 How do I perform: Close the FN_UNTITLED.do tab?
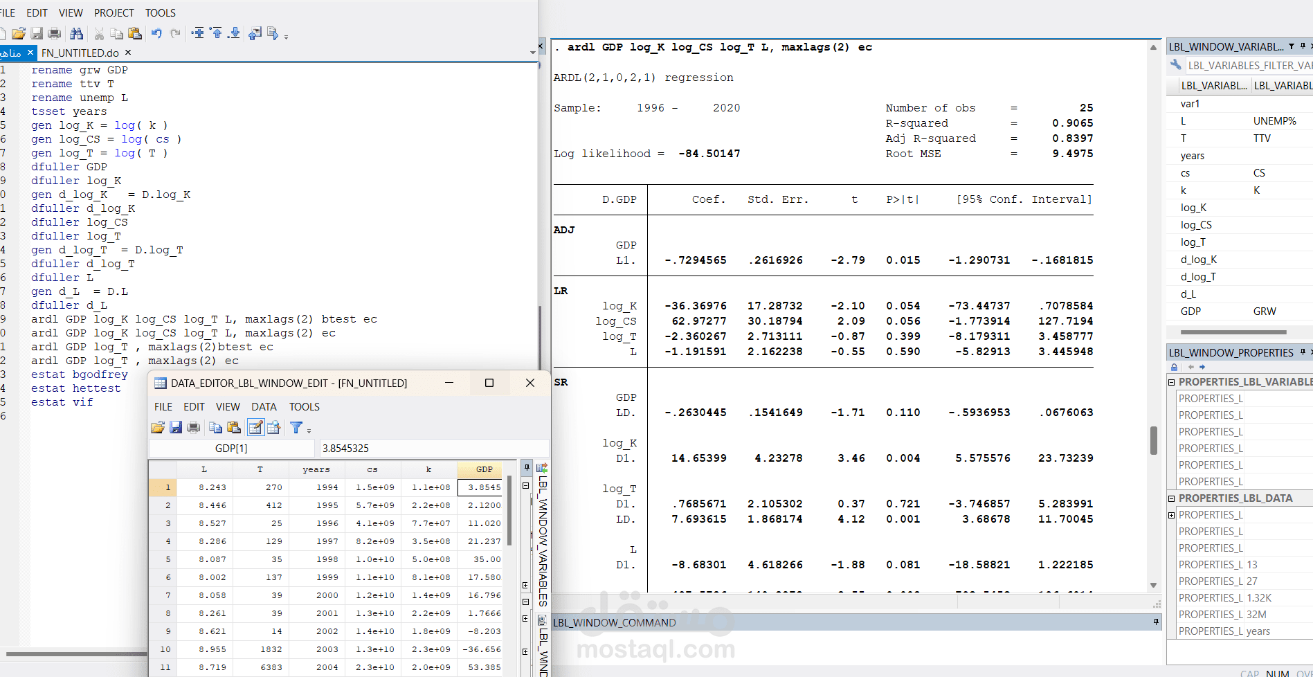[x=128, y=53]
